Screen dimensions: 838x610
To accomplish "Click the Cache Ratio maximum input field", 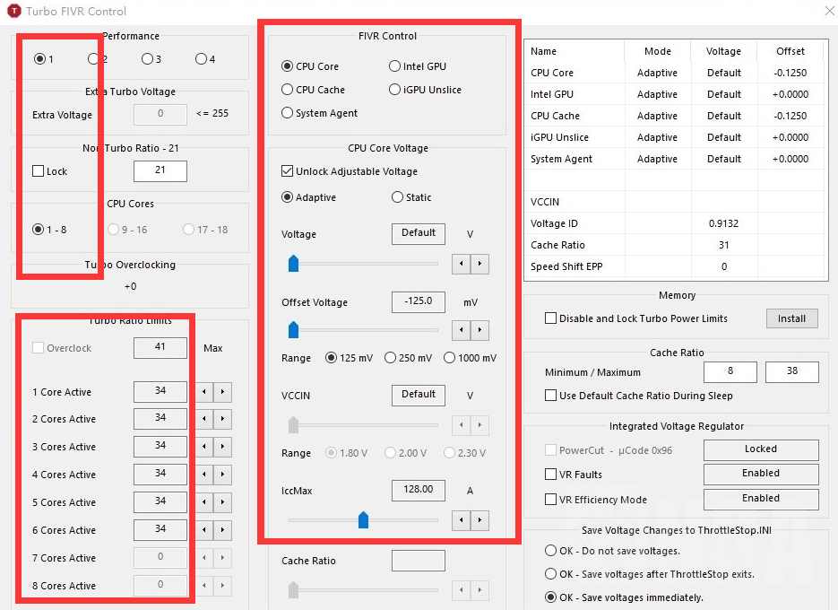I will pos(791,372).
